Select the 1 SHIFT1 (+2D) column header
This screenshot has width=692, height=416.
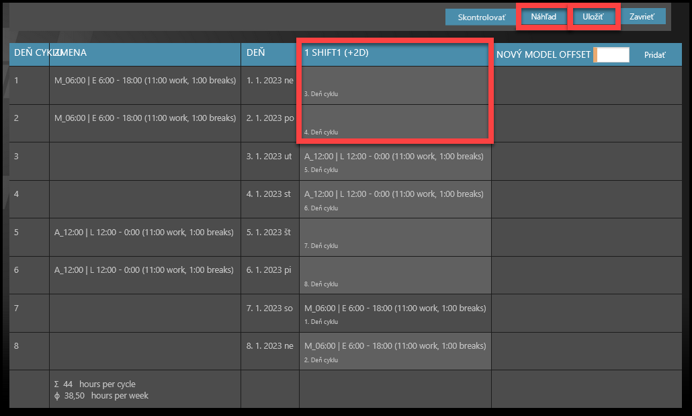(x=395, y=53)
